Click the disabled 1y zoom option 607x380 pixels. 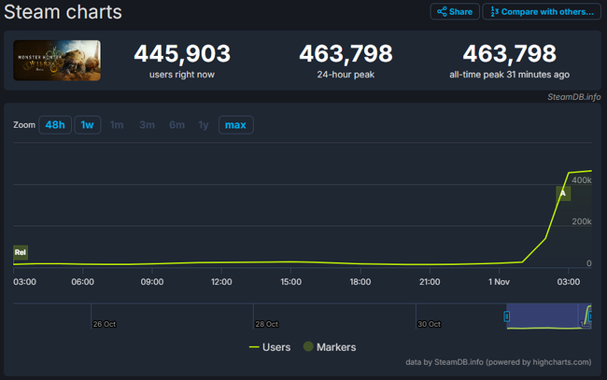pyautogui.click(x=204, y=125)
